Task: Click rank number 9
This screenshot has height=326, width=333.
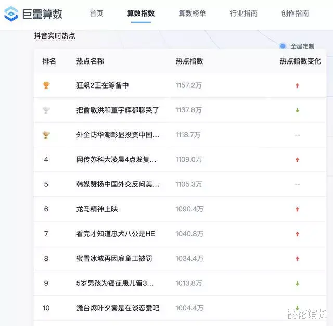Action: pos(46,283)
